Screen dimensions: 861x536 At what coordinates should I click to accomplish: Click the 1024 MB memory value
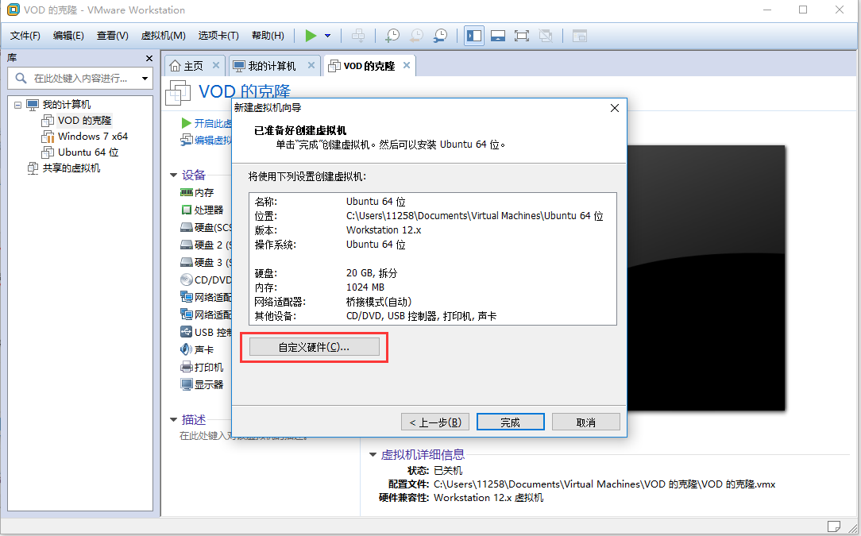point(365,287)
